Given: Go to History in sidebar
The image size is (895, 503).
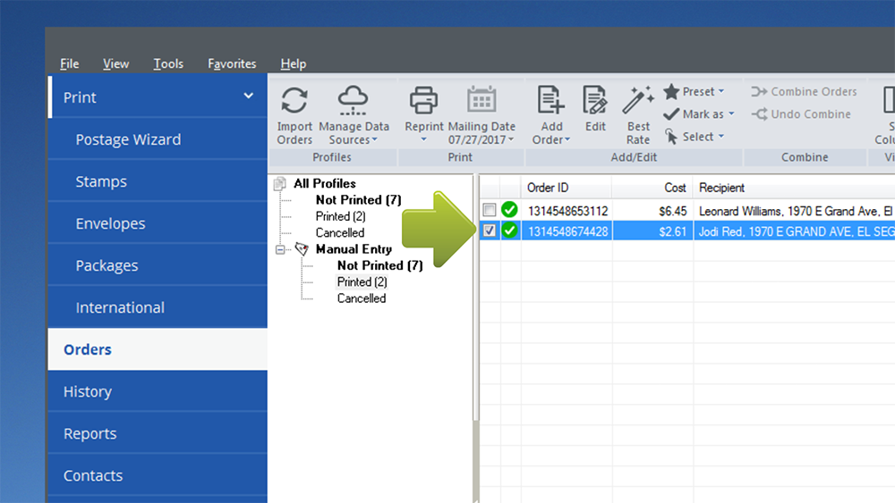Looking at the screenshot, I should point(88,391).
